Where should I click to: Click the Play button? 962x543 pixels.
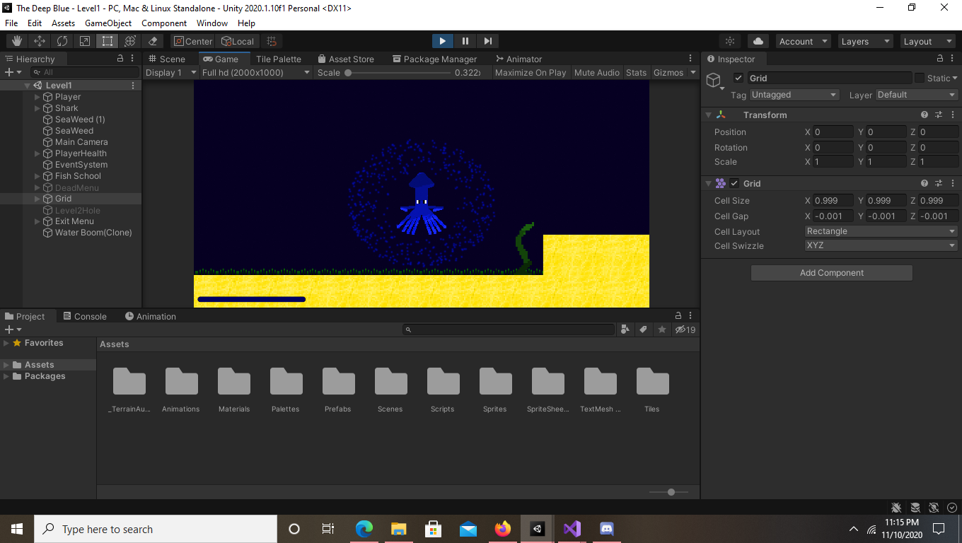[x=442, y=41]
